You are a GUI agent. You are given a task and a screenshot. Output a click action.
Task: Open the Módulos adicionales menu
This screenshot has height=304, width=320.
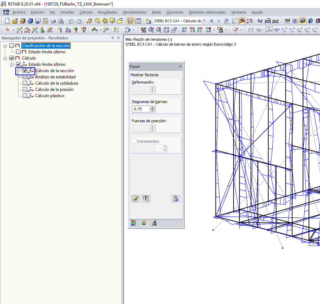coord(207,12)
